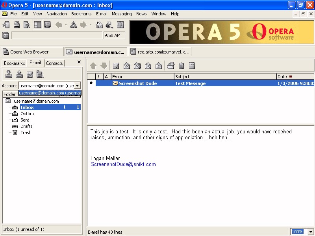Screen dimensions: 315x236
Task: Switch to Opera Web Browser window tab
Action: (32, 52)
